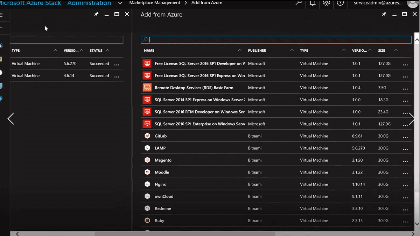Image resolution: width=420 pixels, height=236 pixels.
Task: Open more options for Moodle row
Action: 405,173
